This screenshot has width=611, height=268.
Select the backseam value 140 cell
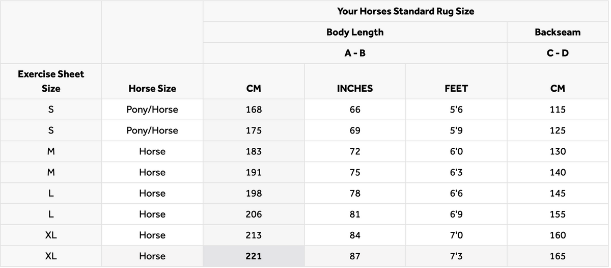pyautogui.click(x=558, y=172)
